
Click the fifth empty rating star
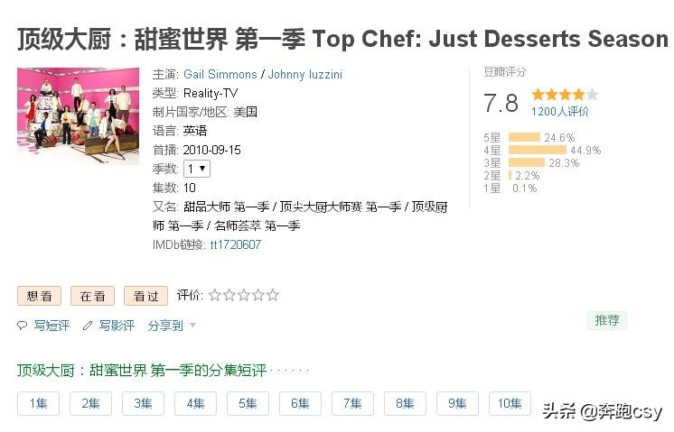273,295
